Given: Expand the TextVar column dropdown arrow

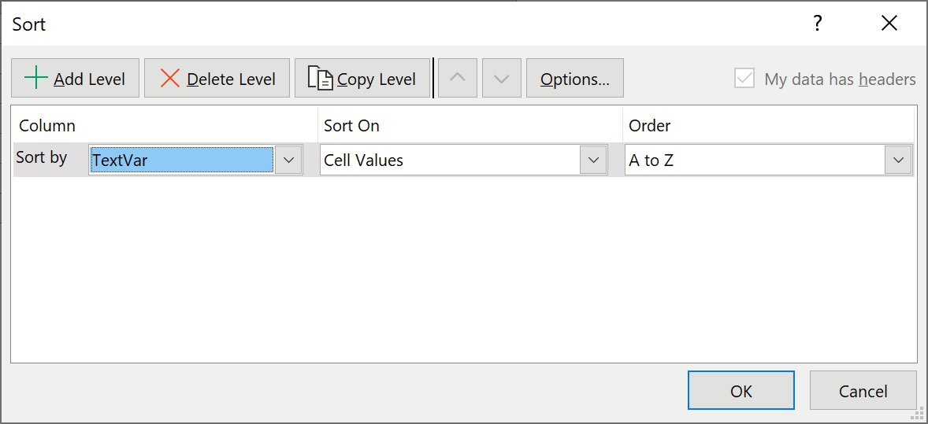Looking at the screenshot, I should [289, 160].
